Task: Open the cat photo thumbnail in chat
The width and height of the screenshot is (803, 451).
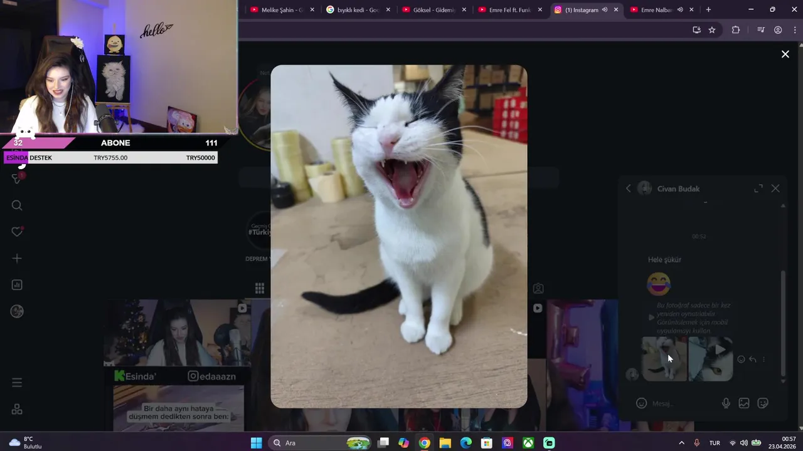Action: point(664,359)
